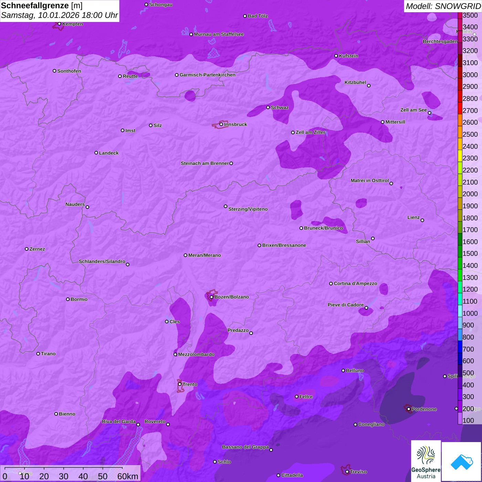Image resolution: width=482 pixels, height=482 pixels.
Task: Select the Kufstein city marker dot
Action: (336, 56)
